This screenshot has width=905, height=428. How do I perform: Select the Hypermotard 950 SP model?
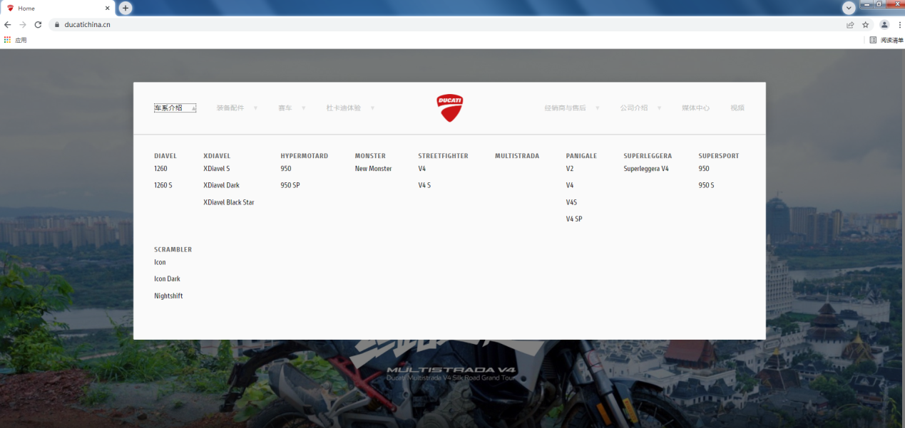click(290, 185)
